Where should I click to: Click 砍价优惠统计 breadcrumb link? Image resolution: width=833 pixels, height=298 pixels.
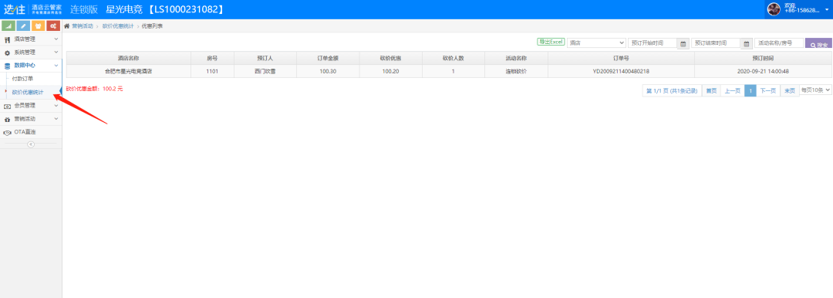118,25
